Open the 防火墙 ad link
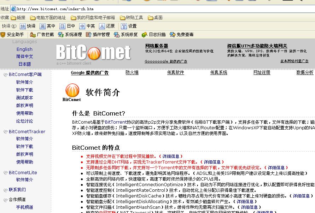 [x=132, y=72]
